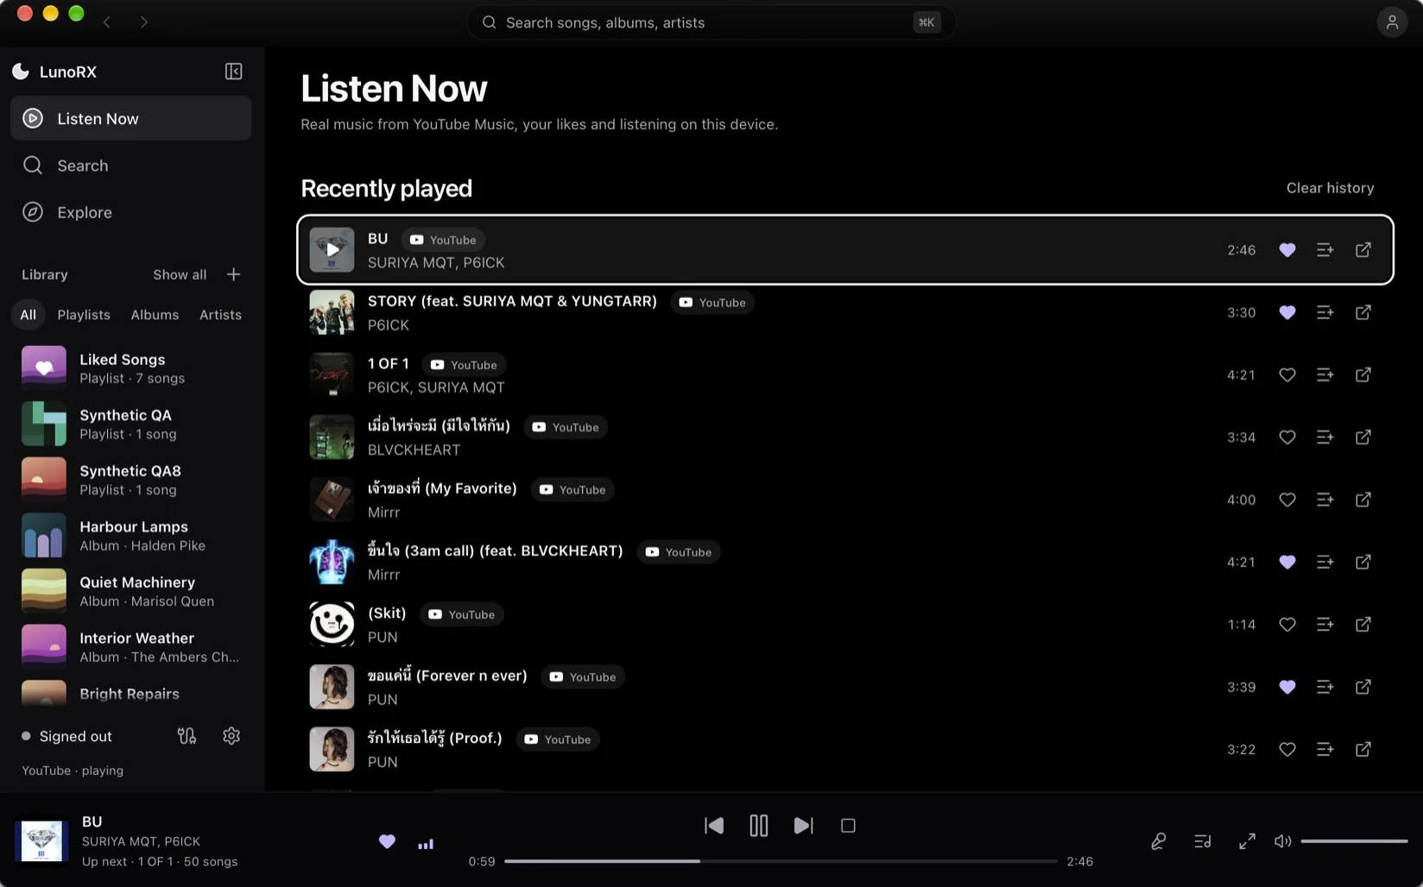Open the Liked Songs playlist
The height and width of the screenshot is (887, 1423).
coord(130,368)
